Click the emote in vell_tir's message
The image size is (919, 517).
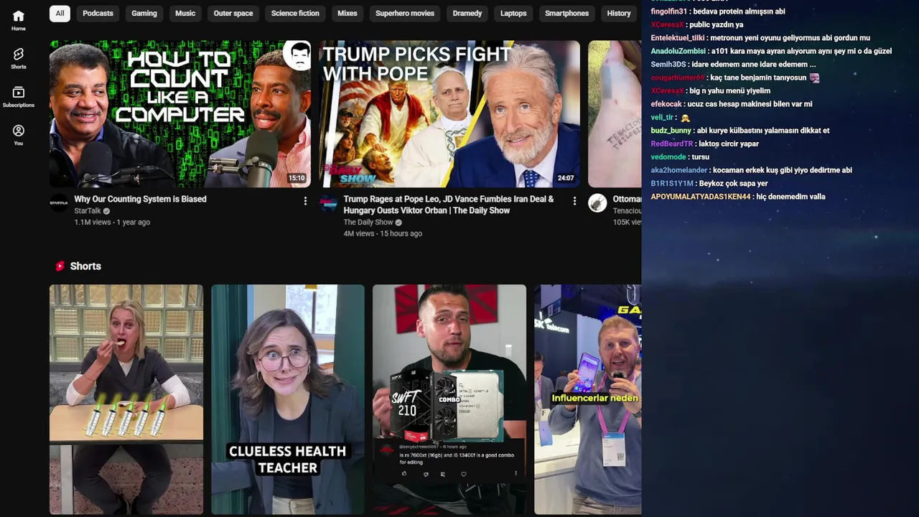(686, 118)
